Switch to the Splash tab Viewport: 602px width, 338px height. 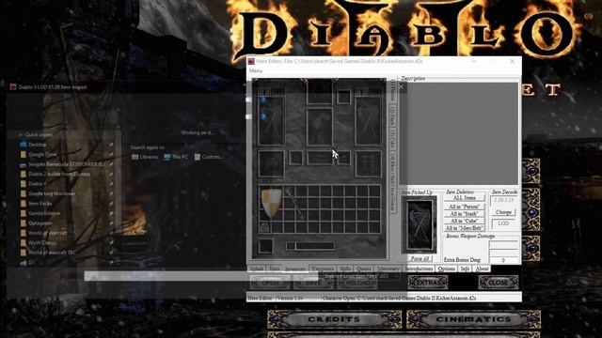(x=257, y=269)
